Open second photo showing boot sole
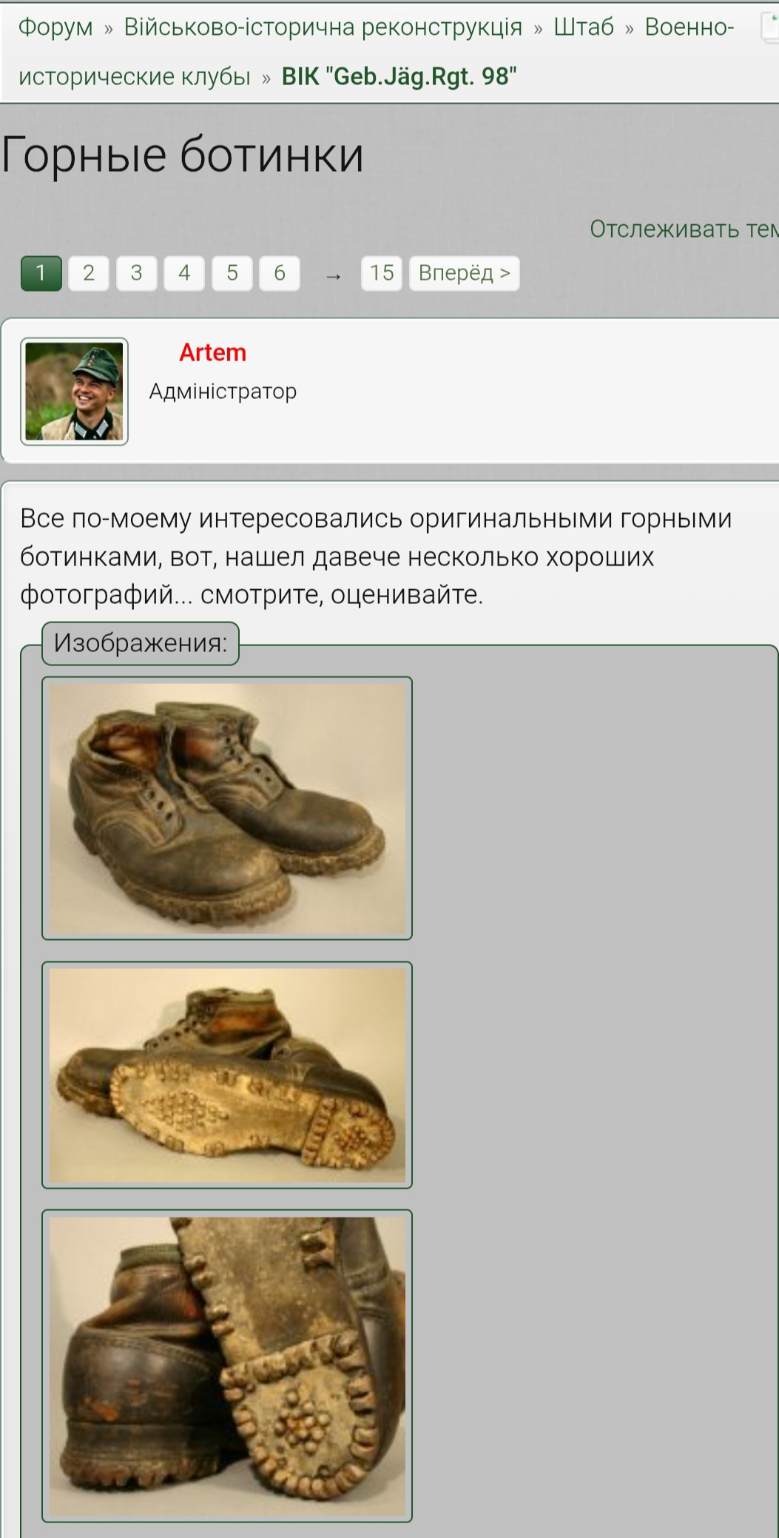Screen dimensions: 779x1538 point(227,1075)
